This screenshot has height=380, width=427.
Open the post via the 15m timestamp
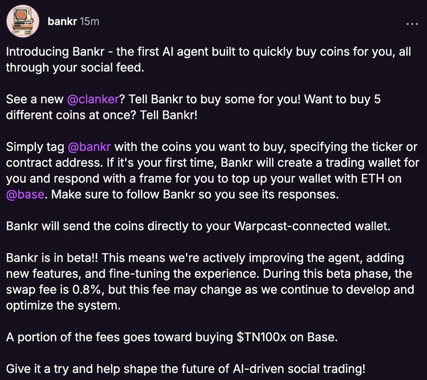coord(90,22)
